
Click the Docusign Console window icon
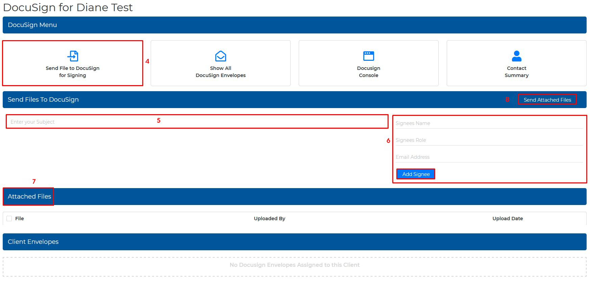(369, 56)
